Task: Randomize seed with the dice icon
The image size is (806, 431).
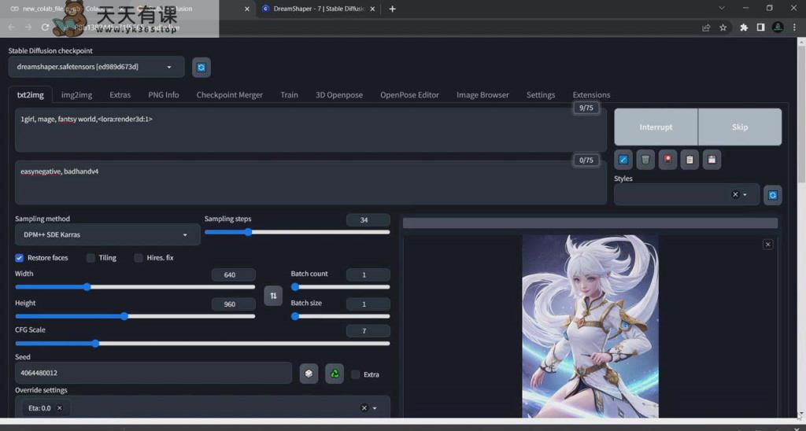Action: coord(309,374)
